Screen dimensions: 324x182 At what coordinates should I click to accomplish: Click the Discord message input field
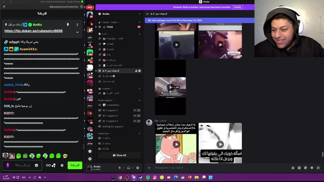(220, 168)
